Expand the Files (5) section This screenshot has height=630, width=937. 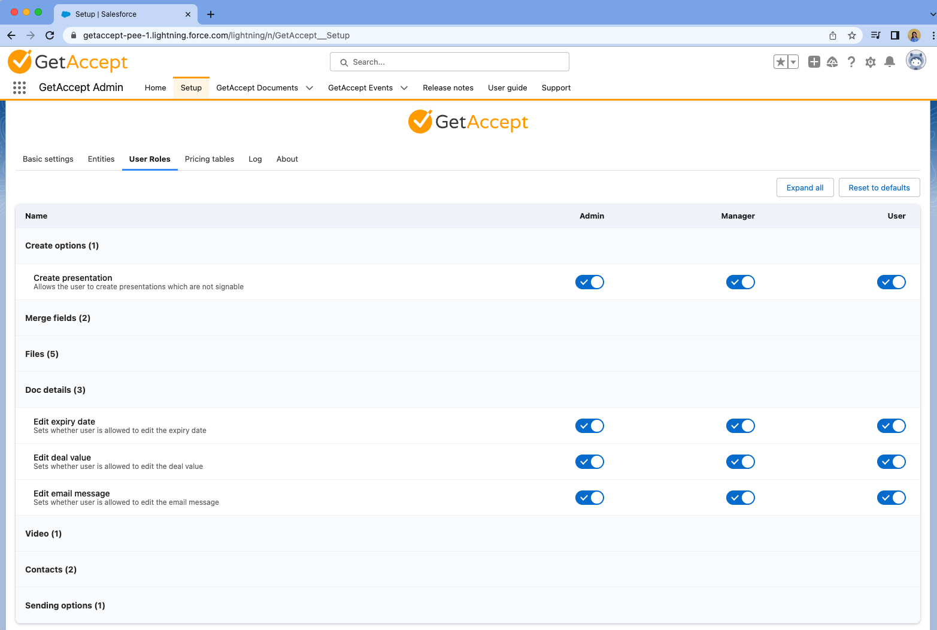(468, 354)
